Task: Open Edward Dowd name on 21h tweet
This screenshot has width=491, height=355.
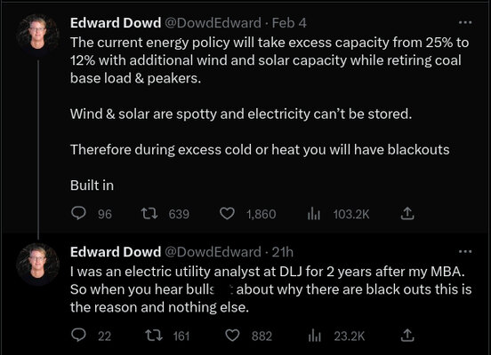Action: click(x=116, y=252)
